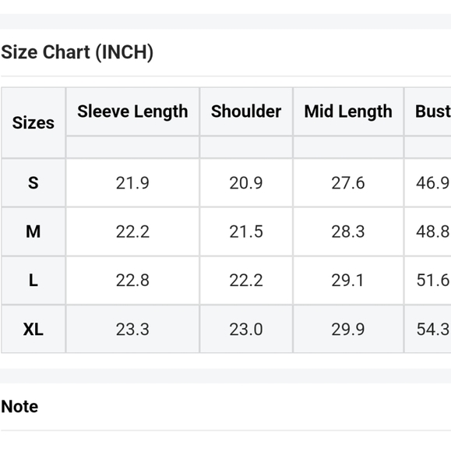This screenshot has width=451, height=452.
Task: Select the L size row label
Action: click(33, 281)
